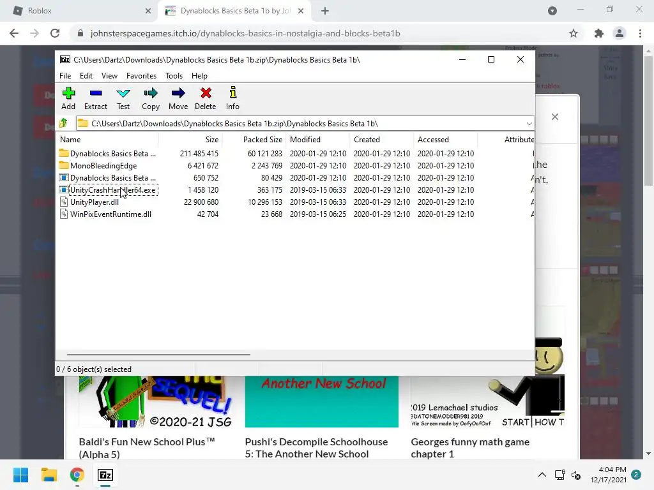Open the Help menu
The image size is (654, 490).
pos(199,76)
